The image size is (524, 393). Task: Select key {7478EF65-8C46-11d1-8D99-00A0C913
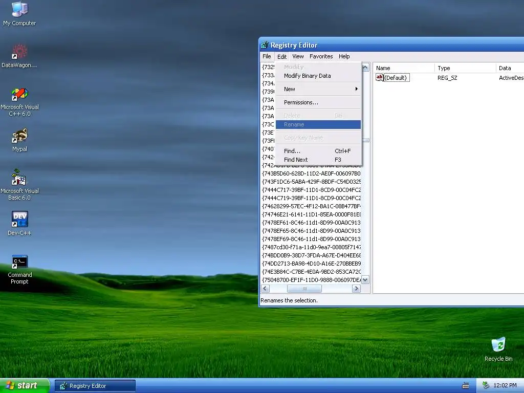pos(311,231)
